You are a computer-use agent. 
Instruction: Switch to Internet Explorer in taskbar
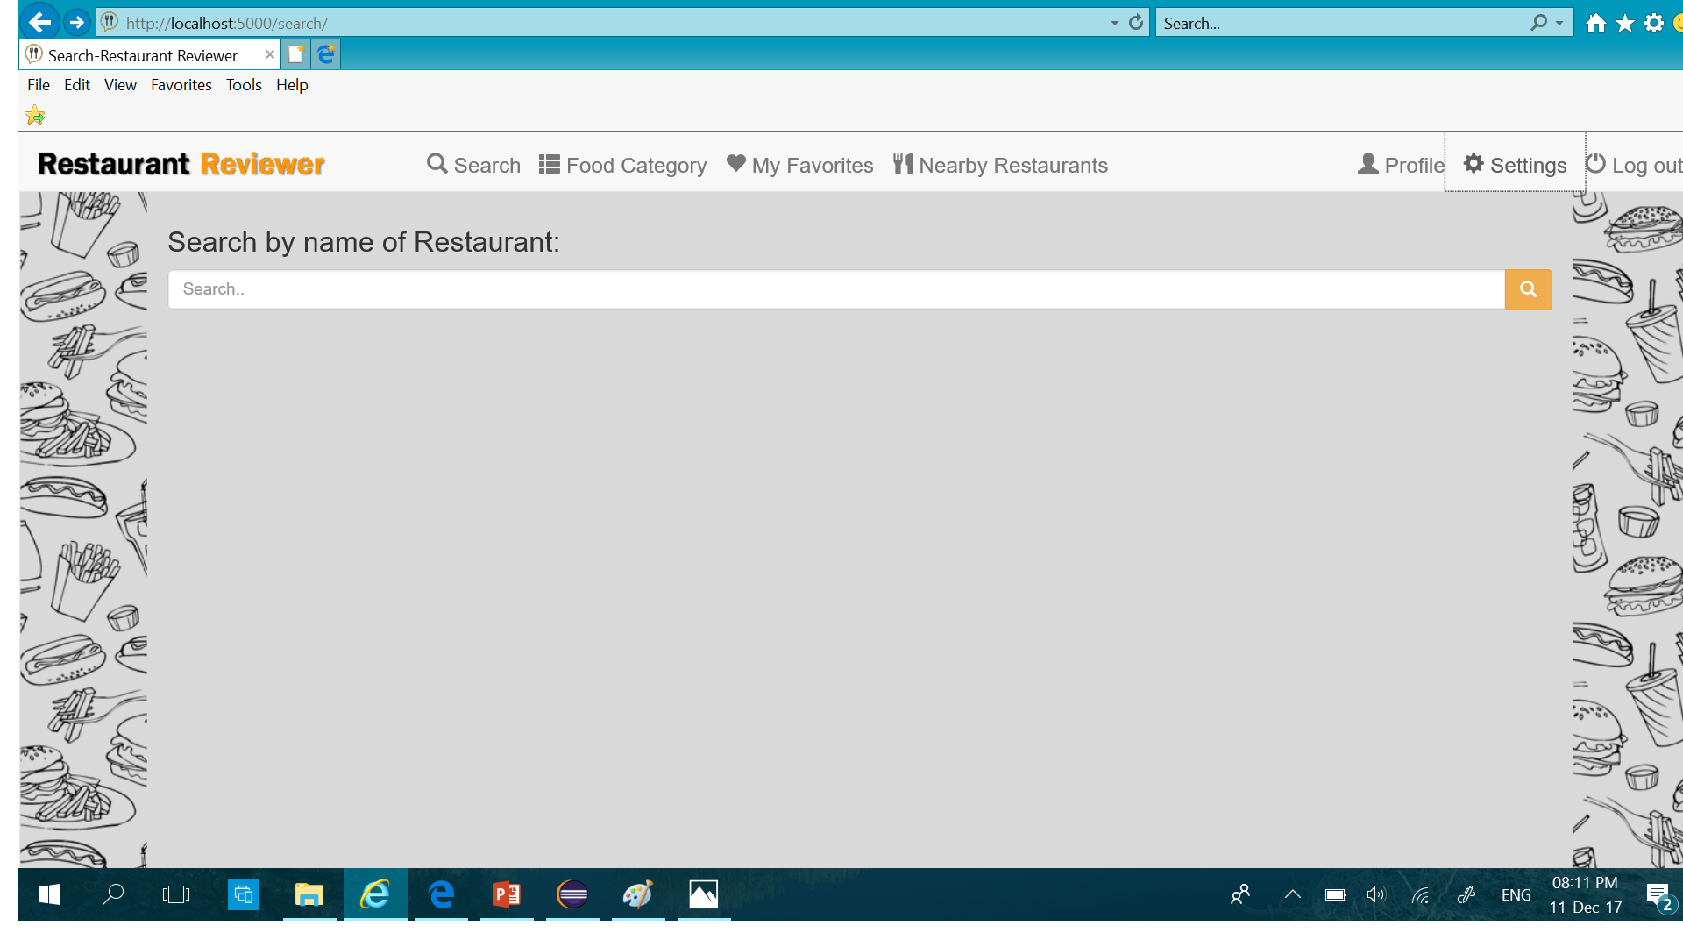click(375, 894)
